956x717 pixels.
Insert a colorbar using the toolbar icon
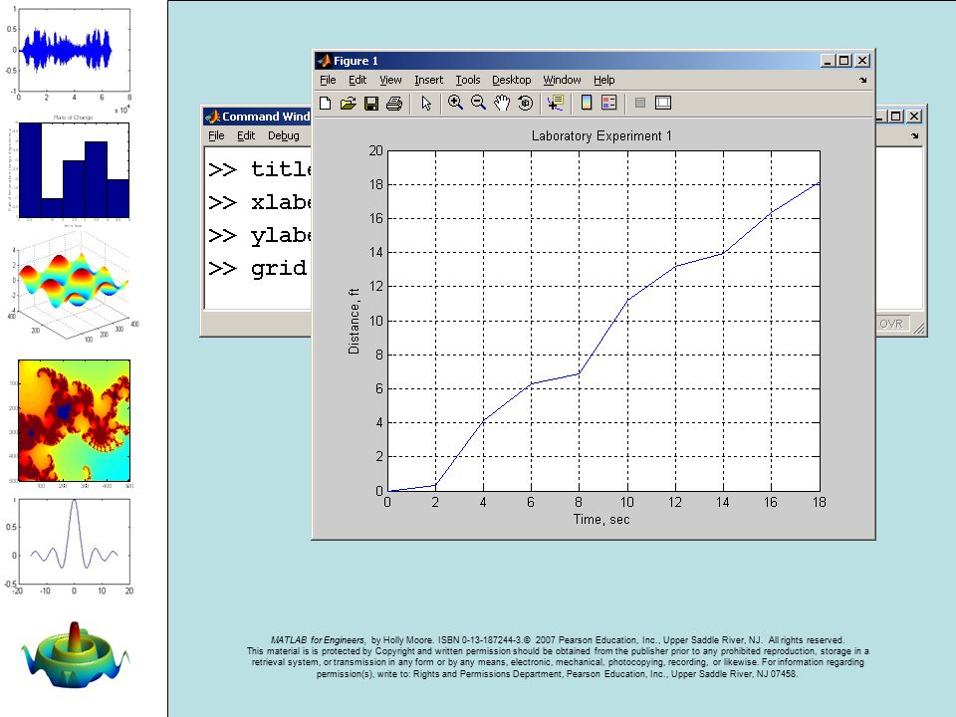click(x=586, y=103)
